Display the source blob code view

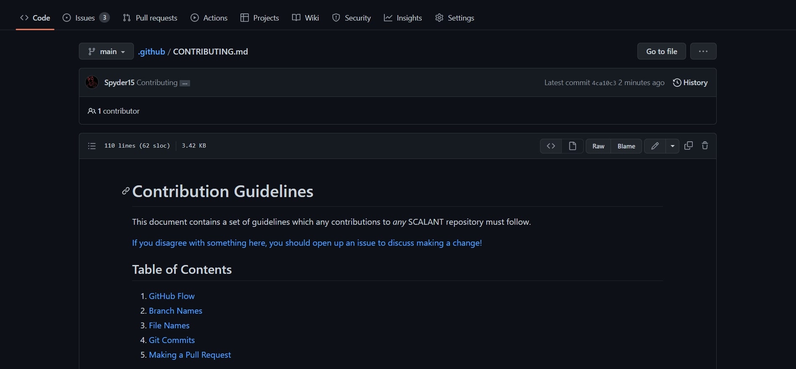pyautogui.click(x=551, y=146)
